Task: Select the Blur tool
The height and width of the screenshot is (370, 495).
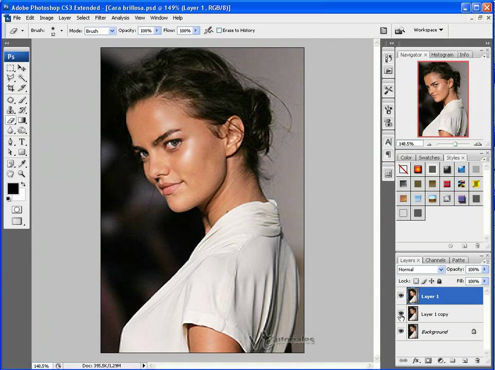Action: [10, 130]
